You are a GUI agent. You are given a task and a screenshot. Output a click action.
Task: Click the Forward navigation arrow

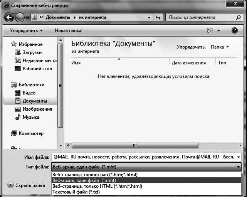20,17
